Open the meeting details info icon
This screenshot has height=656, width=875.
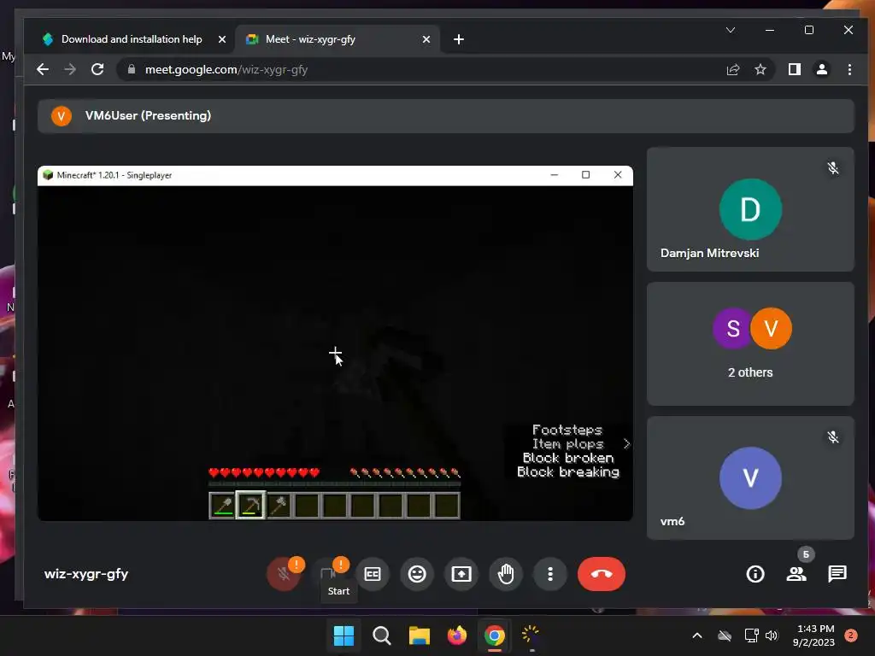[755, 574]
